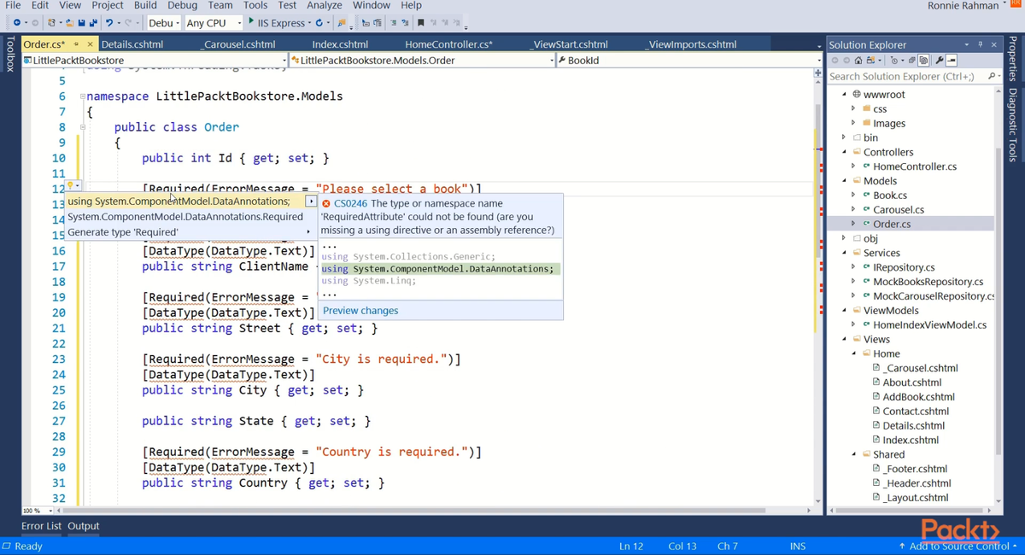The height and width of the screenshot is (555, 1025).
Task: Click the Undo arrow icon
Action: tap(109, 22)
